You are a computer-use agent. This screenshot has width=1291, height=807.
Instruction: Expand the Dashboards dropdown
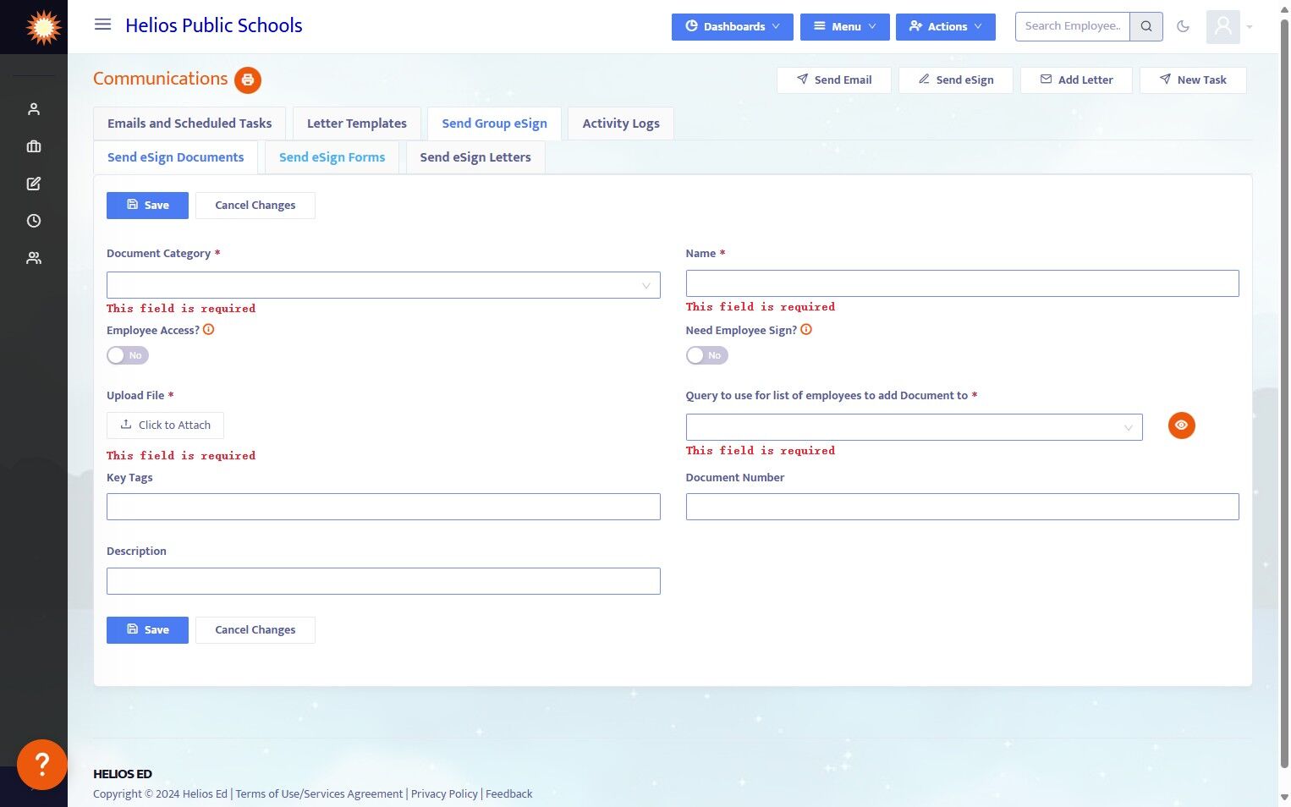tap(733, 26)
